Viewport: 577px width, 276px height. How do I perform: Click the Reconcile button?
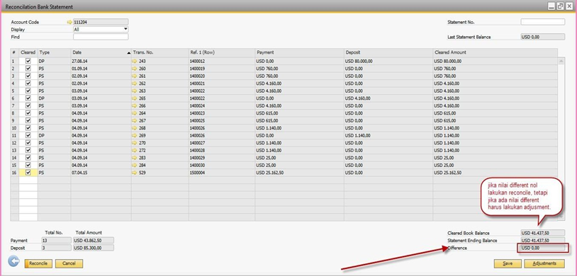click(38, 263)
